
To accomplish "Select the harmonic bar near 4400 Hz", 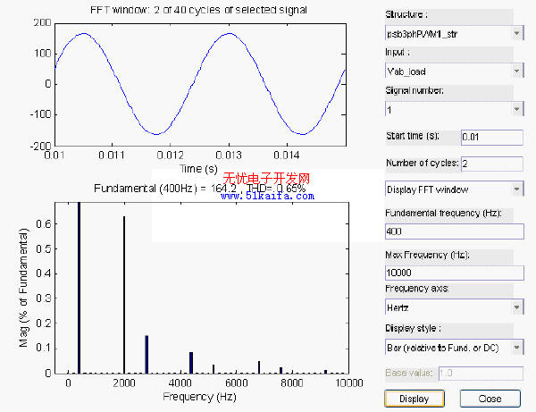I will [x=191, y=362].
